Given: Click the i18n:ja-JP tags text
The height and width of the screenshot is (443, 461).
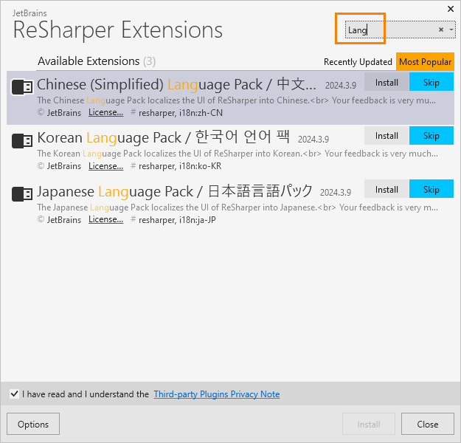Looking at the screenshot, I should coord(177,220).
